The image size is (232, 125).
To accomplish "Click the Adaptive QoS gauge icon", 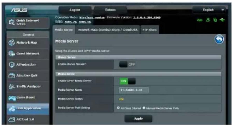I will (12, 75).
